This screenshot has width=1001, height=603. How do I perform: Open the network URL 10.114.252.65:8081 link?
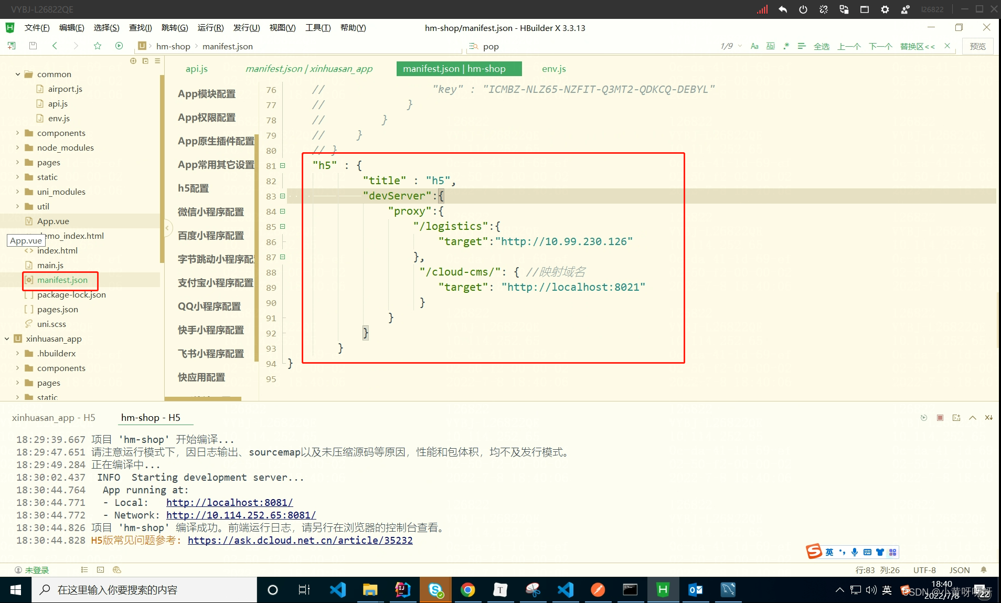(241, 515)
